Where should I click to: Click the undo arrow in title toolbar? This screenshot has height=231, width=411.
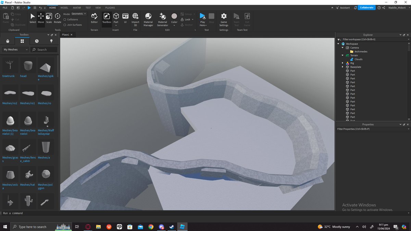point(40,8)
